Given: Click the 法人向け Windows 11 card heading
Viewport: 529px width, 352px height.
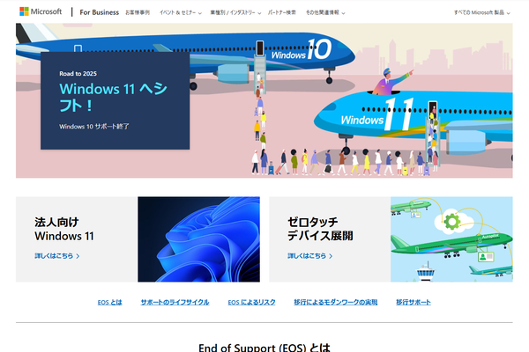Looking at the screenshot, I should pyautogui.click(x=64, y=229).
